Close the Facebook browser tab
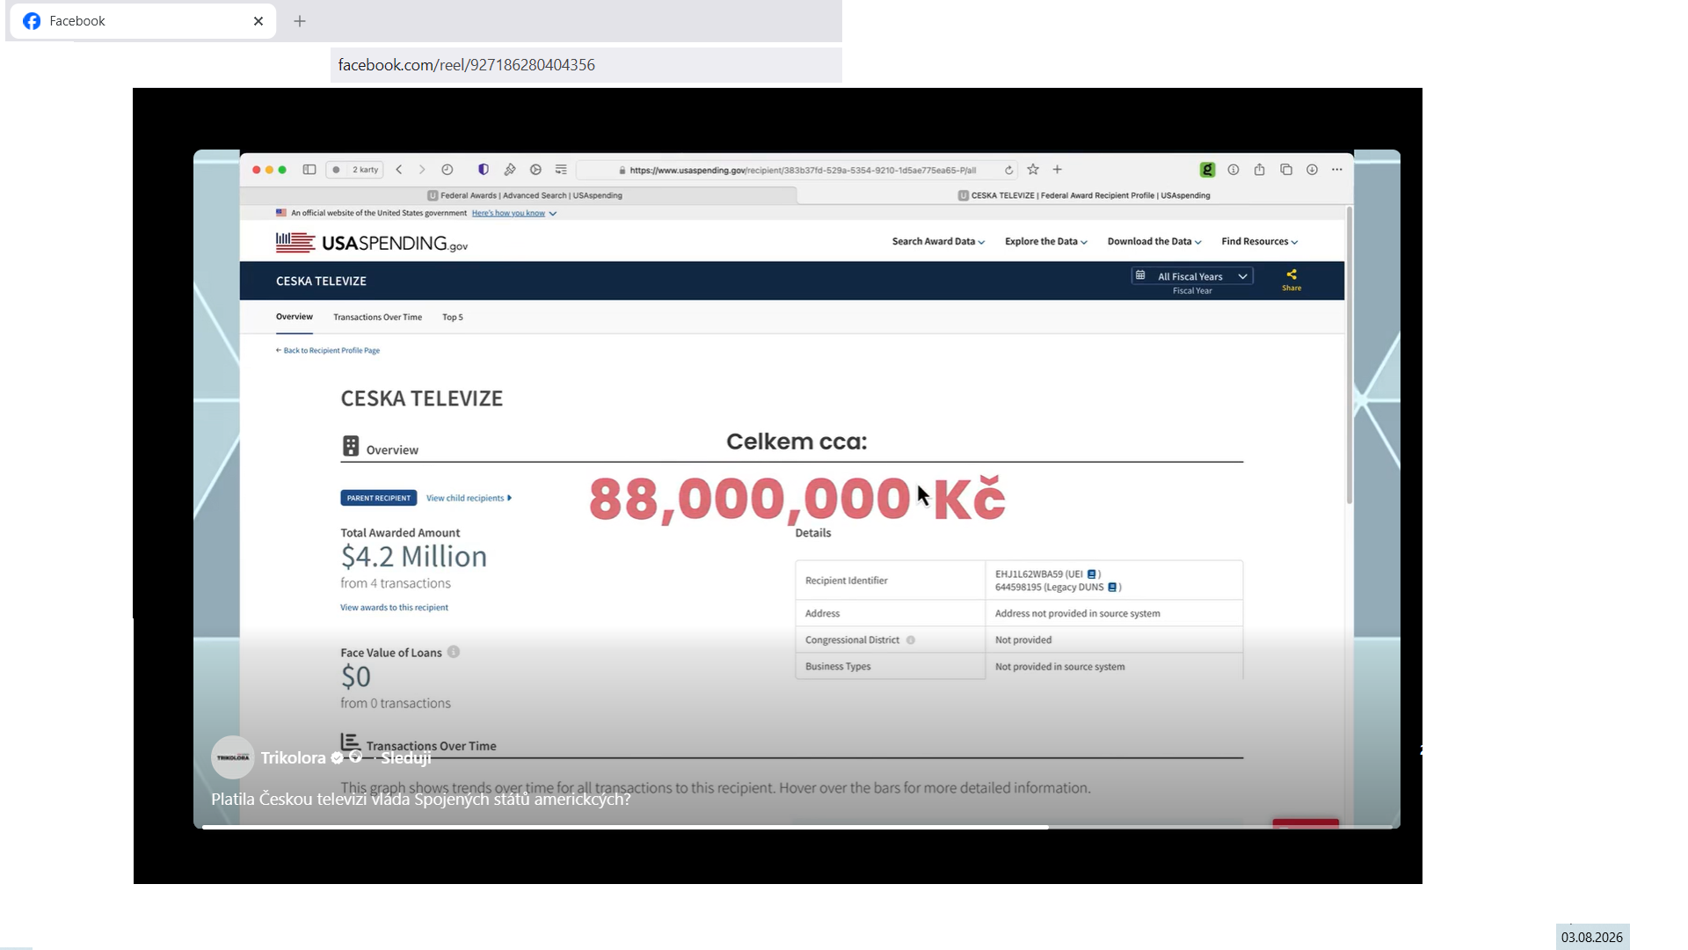1688x950 pixels. (x=258, y=21)
